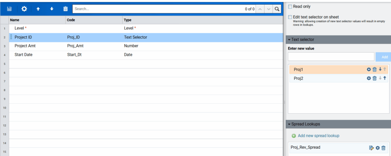Delete selected row using toolbar trash icon
Viewport: 391px width, 156px height.
click(65, 9)
